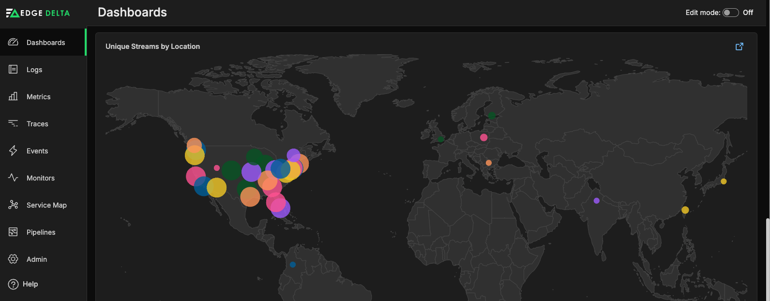The image size is (770, 301).
Task: Open the Dashboards gauge icon
Action: (13, 43)
